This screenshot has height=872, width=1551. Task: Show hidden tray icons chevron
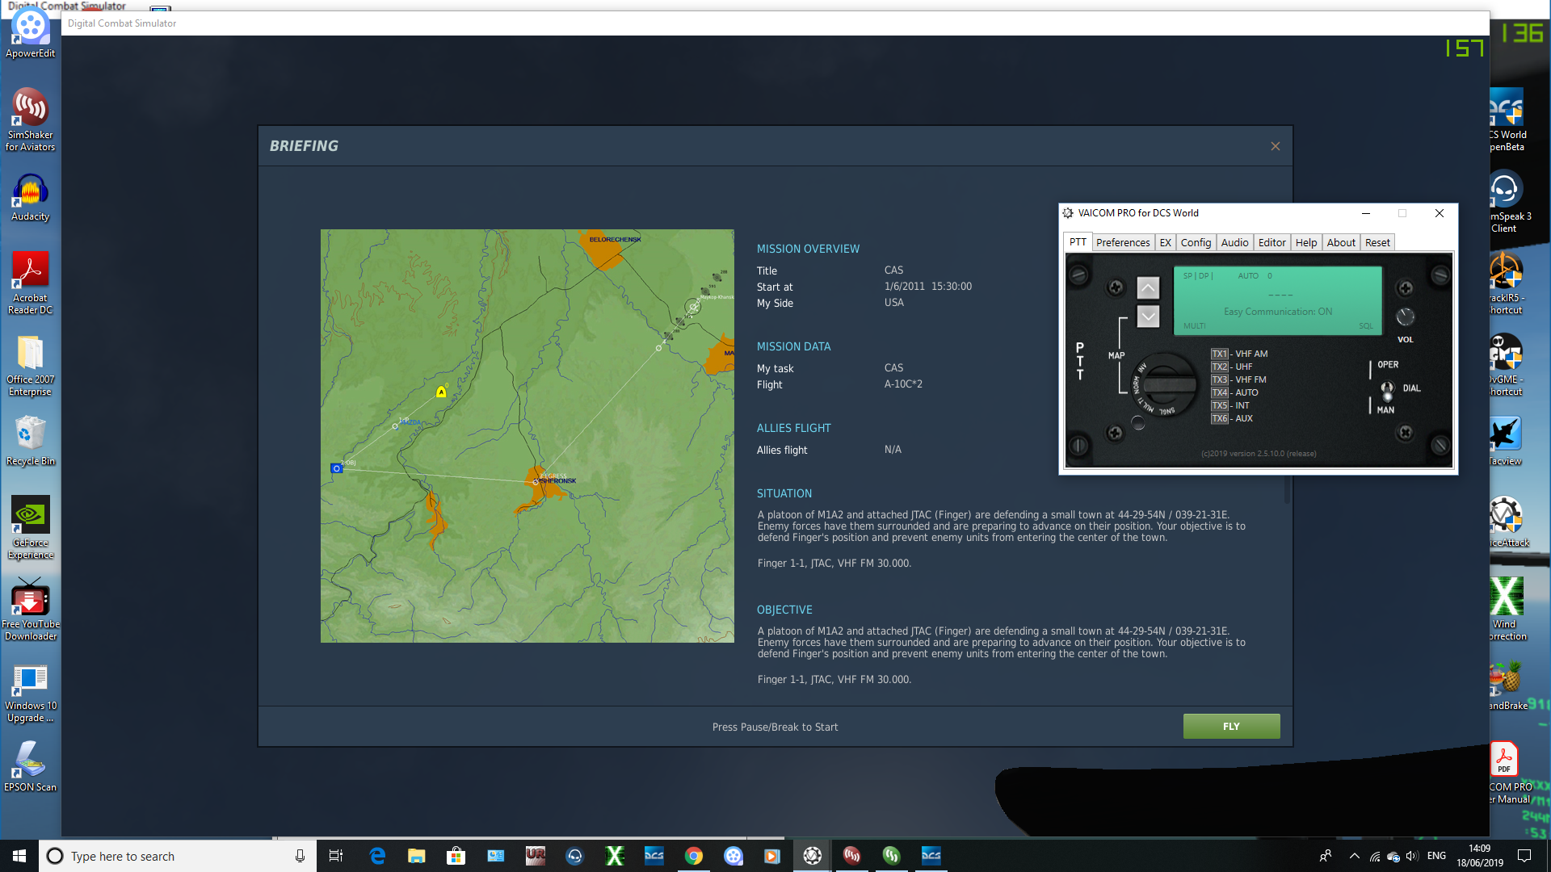pyautogui.click(x=1355, y=856)
